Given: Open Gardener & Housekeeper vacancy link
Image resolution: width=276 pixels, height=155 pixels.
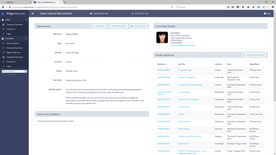Looking at the screenshot, I should (188, 99).
